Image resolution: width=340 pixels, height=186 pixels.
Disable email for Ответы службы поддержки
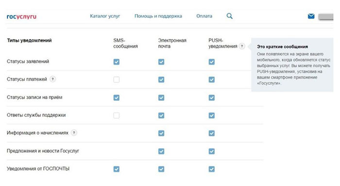point(161,115)
